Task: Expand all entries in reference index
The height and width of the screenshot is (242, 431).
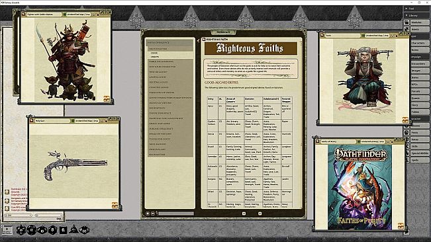Action: (148, 214)
